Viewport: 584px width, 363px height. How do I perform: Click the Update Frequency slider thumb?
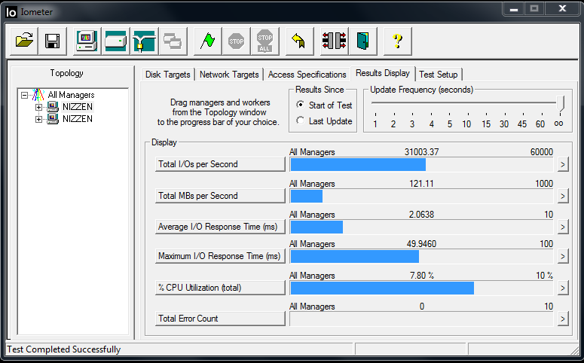(x=560, y=103)
